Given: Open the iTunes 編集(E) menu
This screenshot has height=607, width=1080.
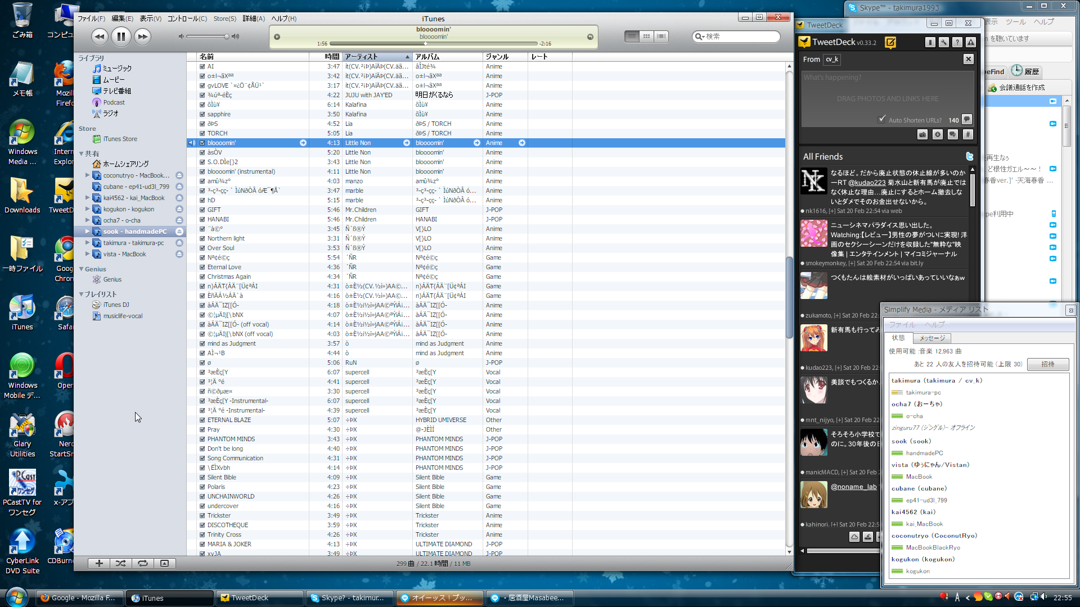Looking at the screenshot, I should (122, 19).
